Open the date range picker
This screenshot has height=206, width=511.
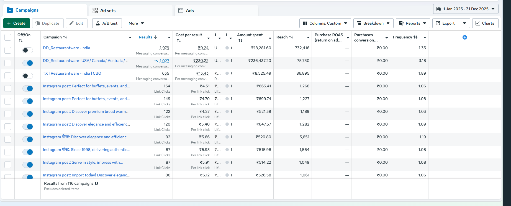(x=466, y=9)
